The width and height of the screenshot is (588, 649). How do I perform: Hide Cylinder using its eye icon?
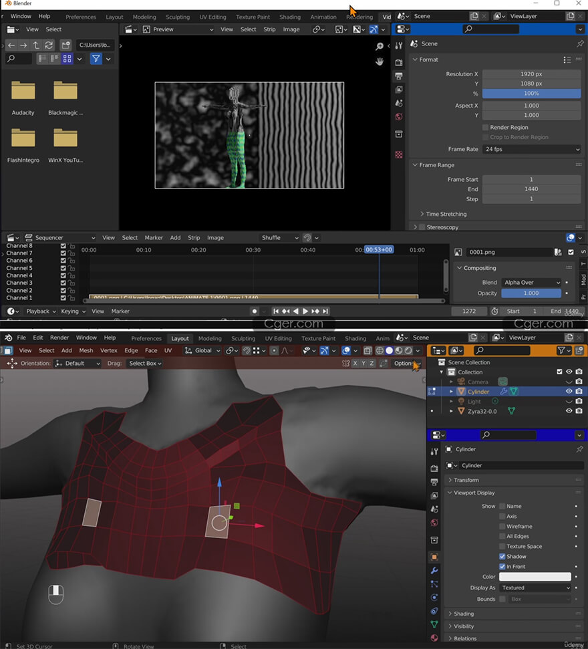click(569, 392)
